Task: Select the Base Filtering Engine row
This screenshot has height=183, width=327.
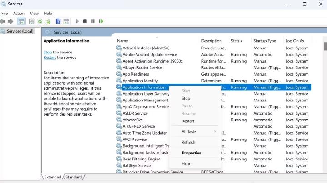Action: point(214,159)
